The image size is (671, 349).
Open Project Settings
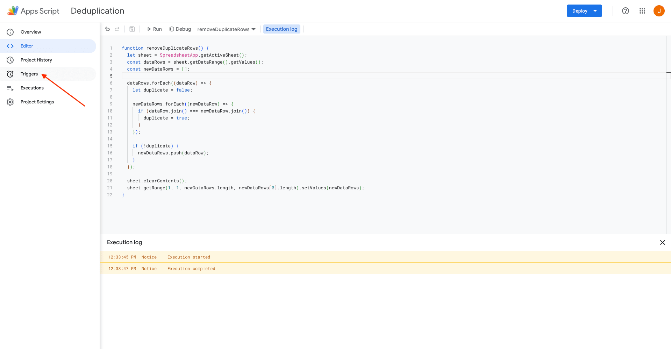coord(48,102)
